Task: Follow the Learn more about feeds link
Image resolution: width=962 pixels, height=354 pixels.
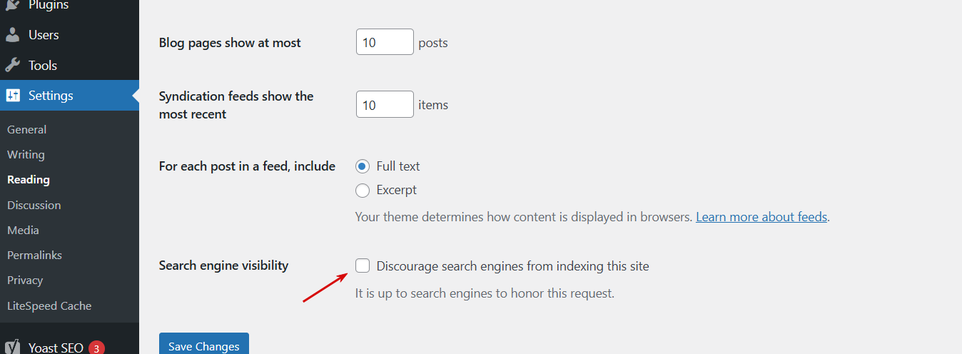Action: point(761,217)
